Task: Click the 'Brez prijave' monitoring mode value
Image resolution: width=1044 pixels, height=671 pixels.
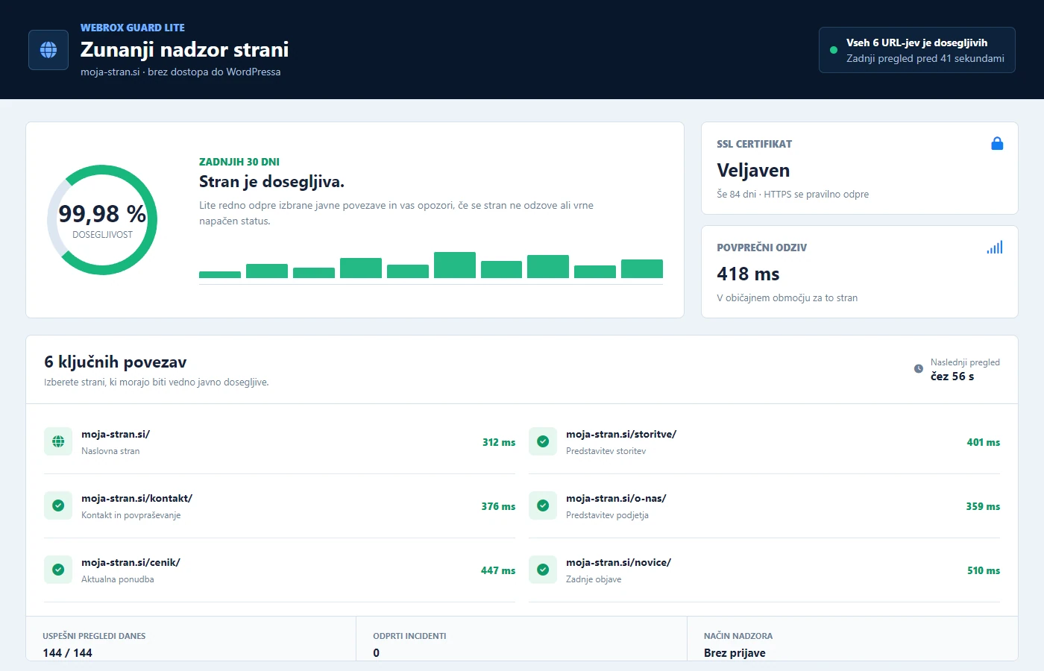Action: [x=735, y=653]
